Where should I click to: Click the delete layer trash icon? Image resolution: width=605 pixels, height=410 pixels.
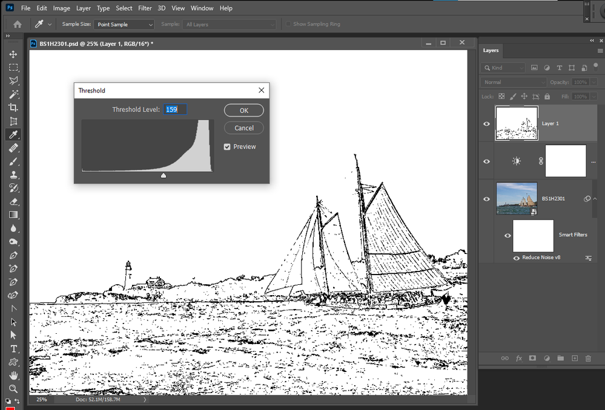tap(588, 359)
